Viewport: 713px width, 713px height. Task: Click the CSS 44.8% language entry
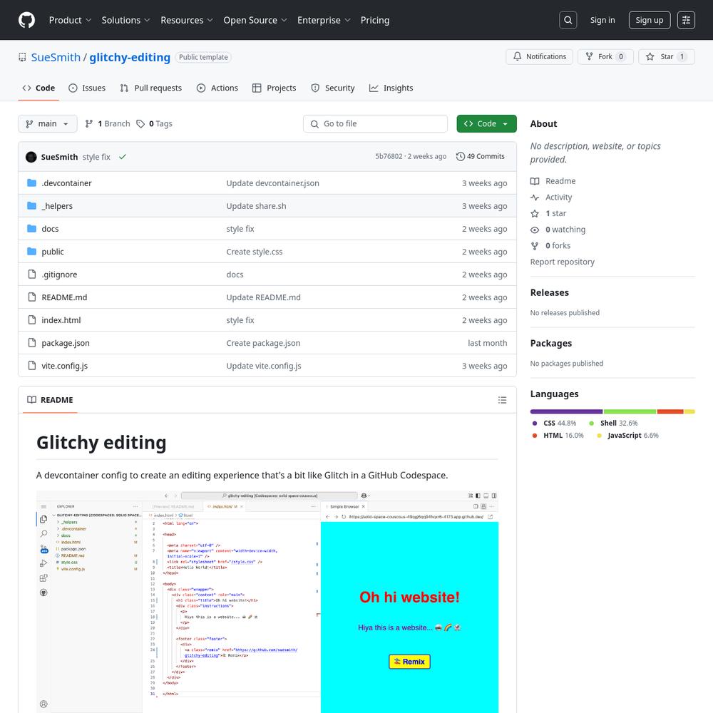[x=554, y=423]
